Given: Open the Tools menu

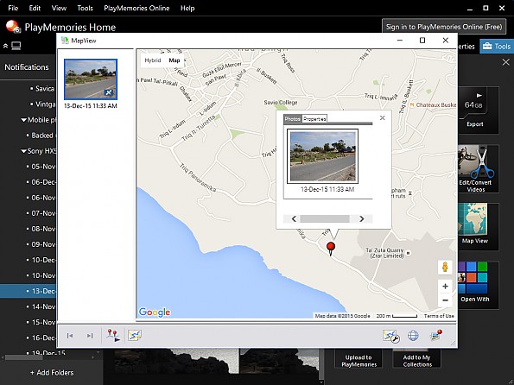Looking at the screenshot, I should tap(85, 8).
